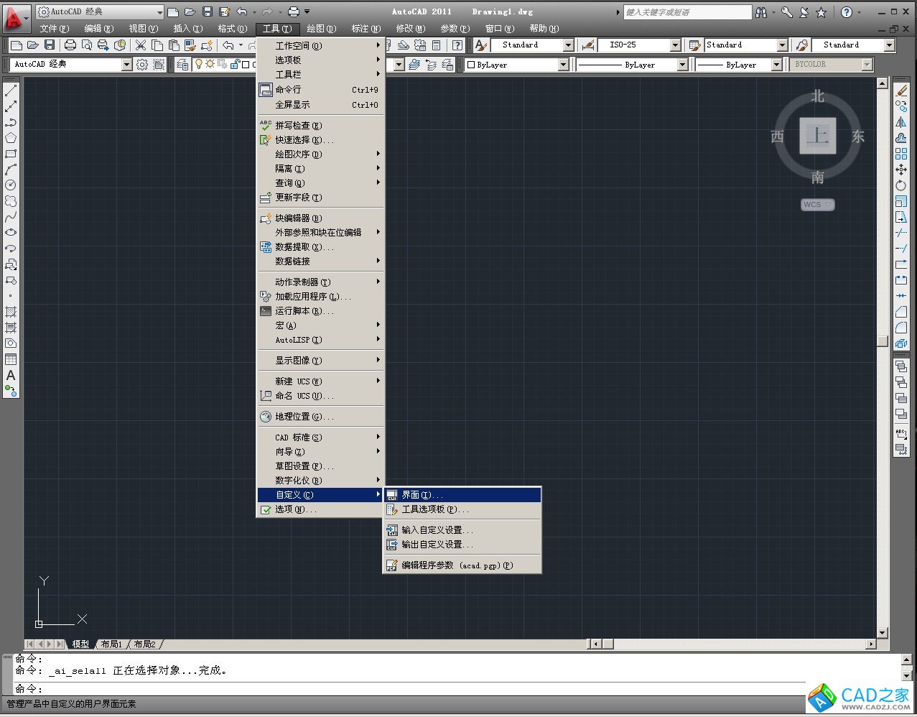This screenshot has height=717, width=917.
Task: Click the Array tool in modify toolbar
Action: (x=901, y=154)
